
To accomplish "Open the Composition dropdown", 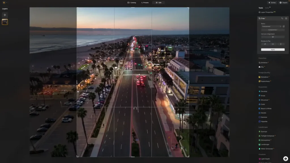I will (x=272, y=29).
